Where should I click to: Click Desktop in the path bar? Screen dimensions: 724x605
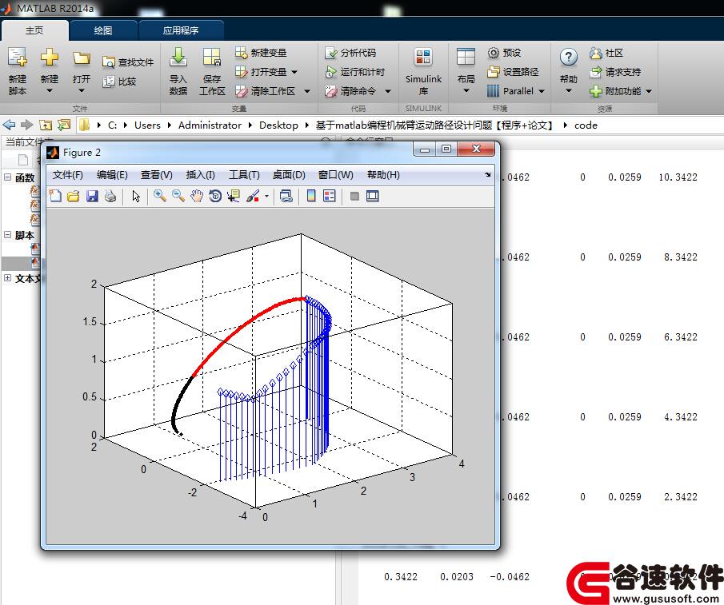(278, 125)
